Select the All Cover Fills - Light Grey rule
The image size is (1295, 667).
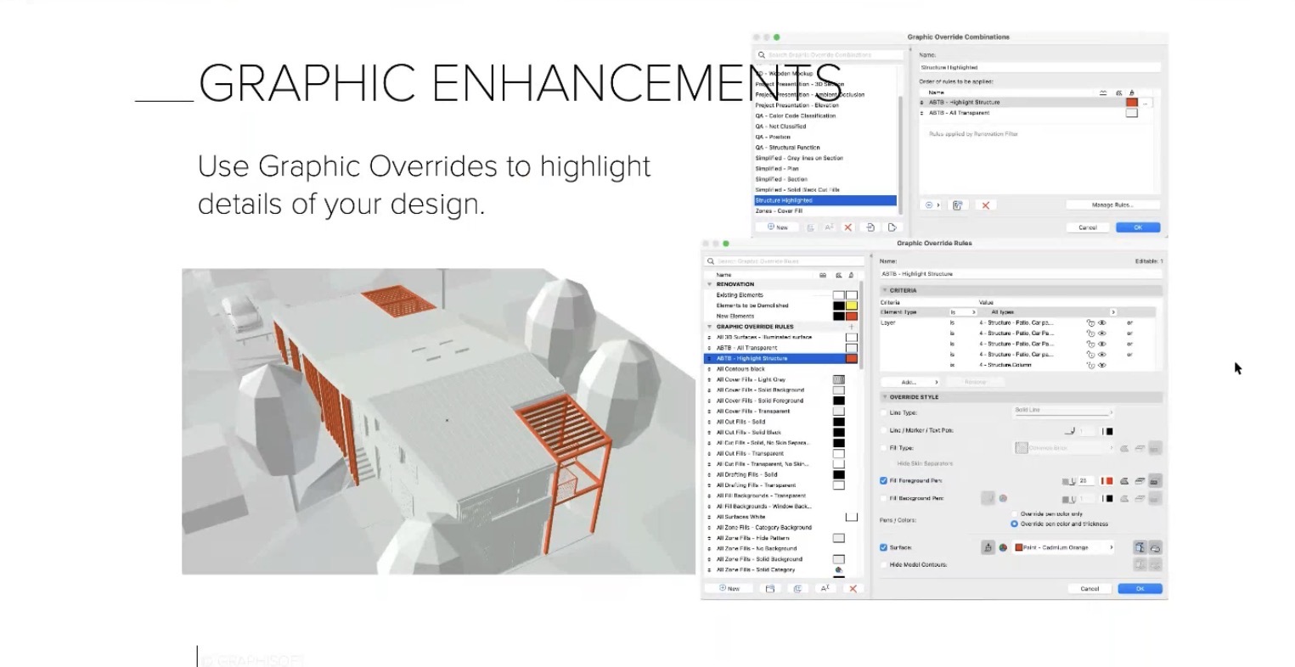pyautogui.click(x=782, y=379)
